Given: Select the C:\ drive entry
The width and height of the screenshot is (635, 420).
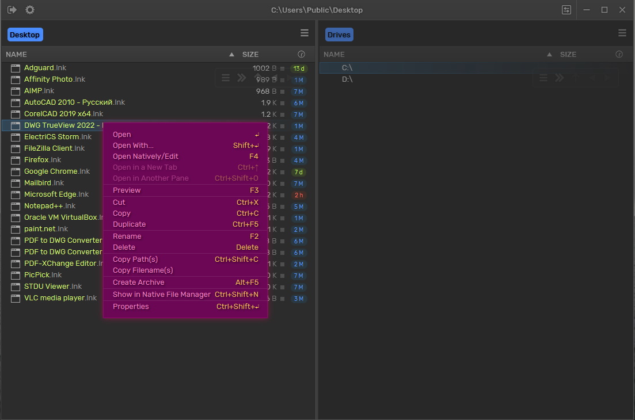Looking at the screenshot, I should click(x=347, y=68).
